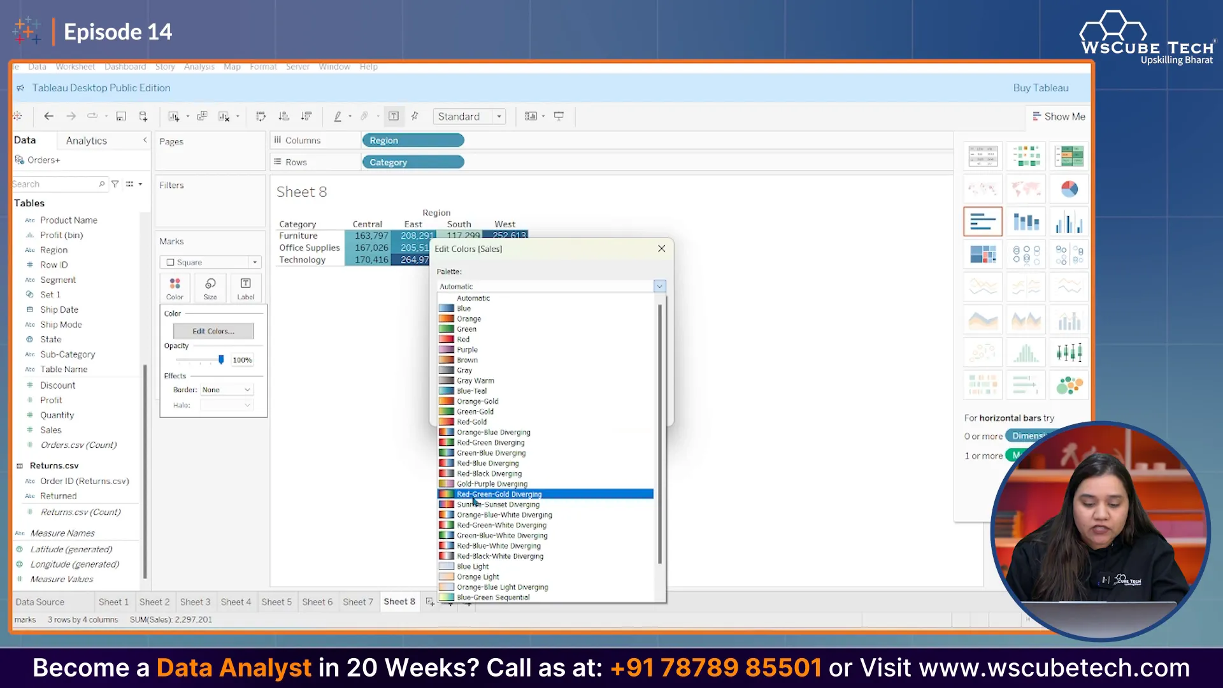Select the treemap chart in Show Me

click(x=983, y=254)
